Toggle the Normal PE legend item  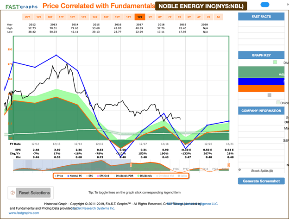pos(75,176)
